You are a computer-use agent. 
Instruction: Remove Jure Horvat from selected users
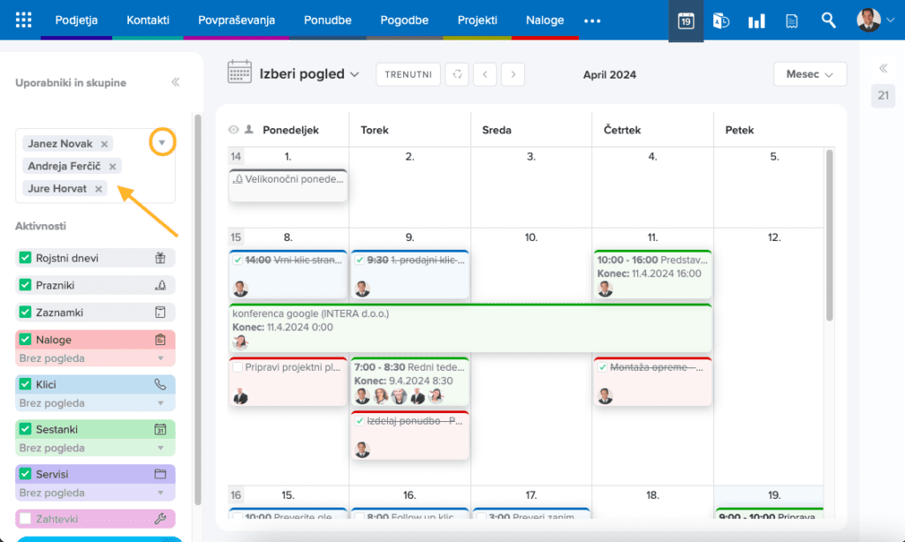(99, 189)
